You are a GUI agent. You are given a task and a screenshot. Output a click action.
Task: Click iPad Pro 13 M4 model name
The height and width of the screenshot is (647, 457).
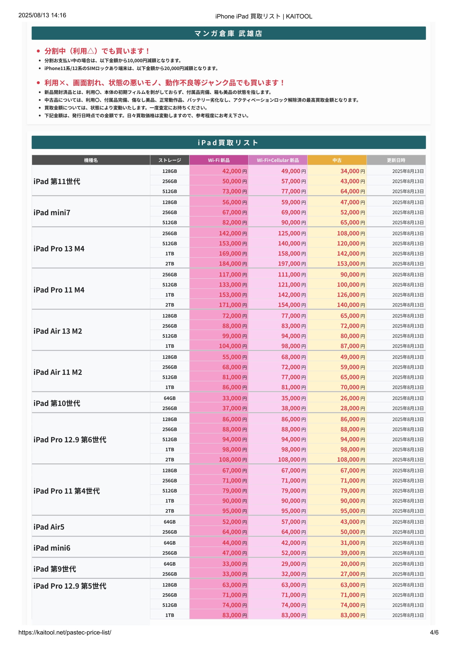click(59, 249)
